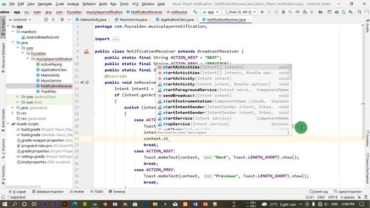Click Select Opened File target icon
This screenshot has width=370, height=208.
click(46, 20)
